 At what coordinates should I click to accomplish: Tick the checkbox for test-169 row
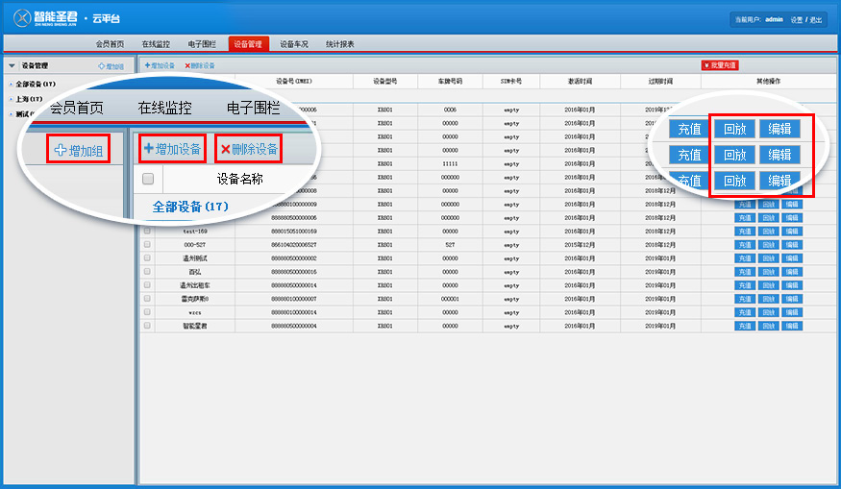[147, 232]
